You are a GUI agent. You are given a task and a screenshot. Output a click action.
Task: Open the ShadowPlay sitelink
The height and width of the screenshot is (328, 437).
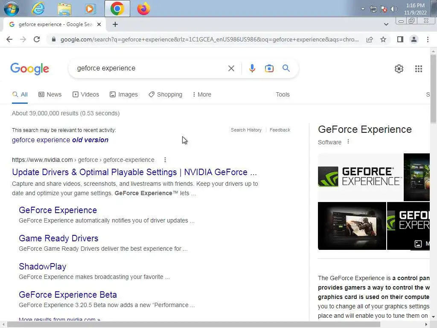tap(42, 266)
